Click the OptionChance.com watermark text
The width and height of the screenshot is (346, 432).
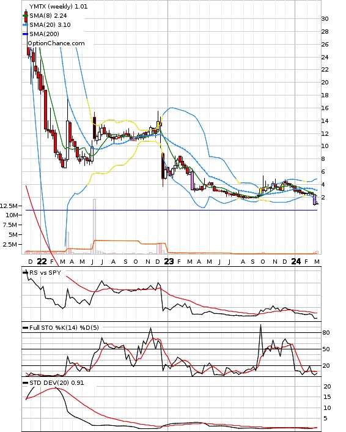click(x=56, y=43)
